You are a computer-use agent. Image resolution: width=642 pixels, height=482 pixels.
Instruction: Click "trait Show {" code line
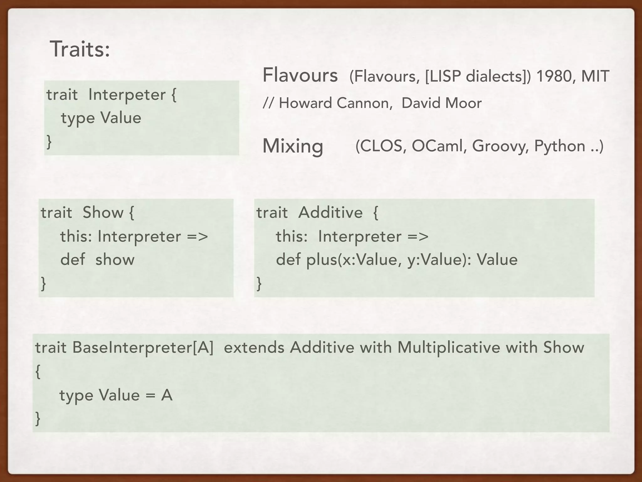pos(87,213)
